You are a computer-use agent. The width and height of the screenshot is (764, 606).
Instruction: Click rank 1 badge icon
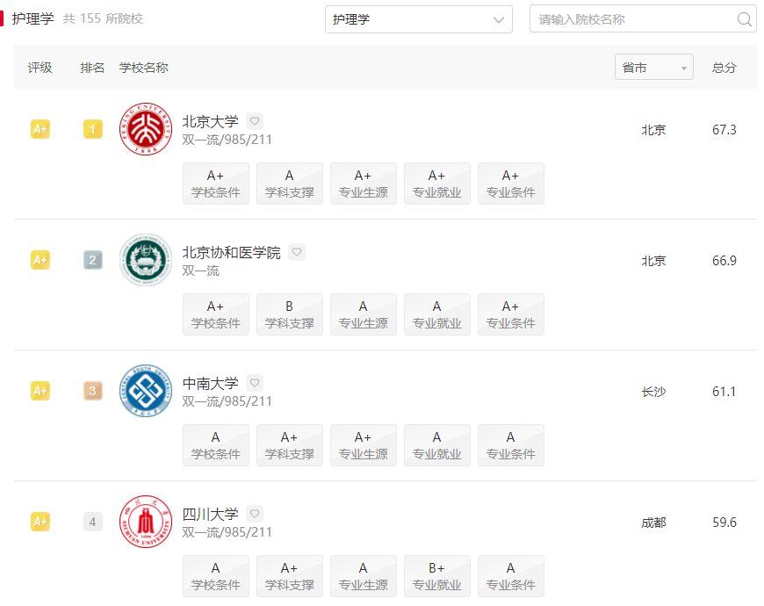[93, 130]
